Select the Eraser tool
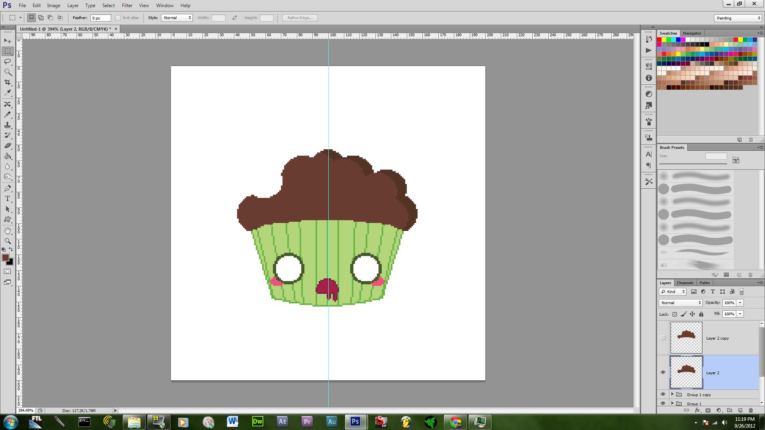Screen dimensions: 765x430 click(x=8, y=146)
